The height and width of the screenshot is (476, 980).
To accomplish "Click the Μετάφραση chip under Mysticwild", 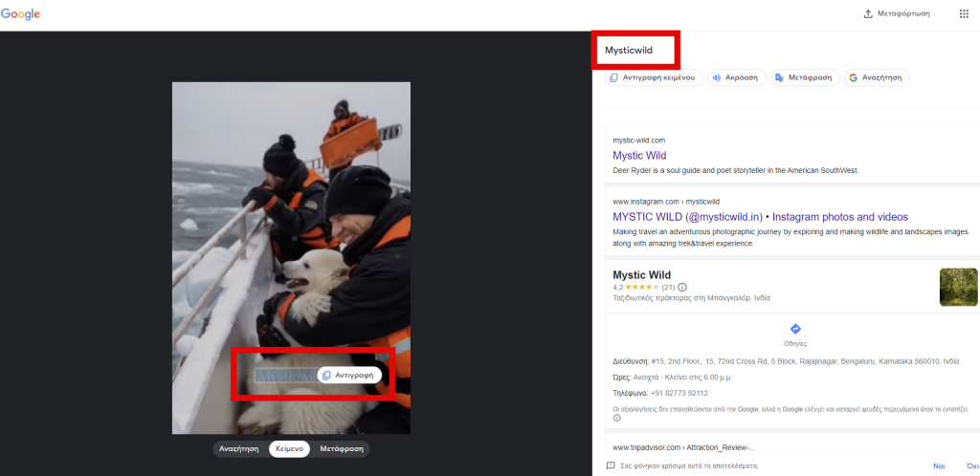I will [x=805, y=78].
